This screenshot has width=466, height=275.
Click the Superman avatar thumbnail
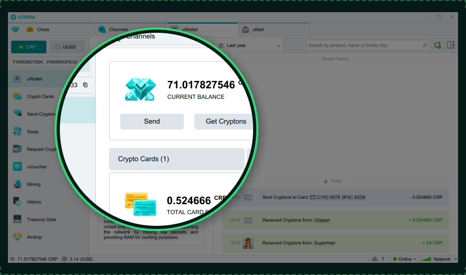(x=248, y=243)
